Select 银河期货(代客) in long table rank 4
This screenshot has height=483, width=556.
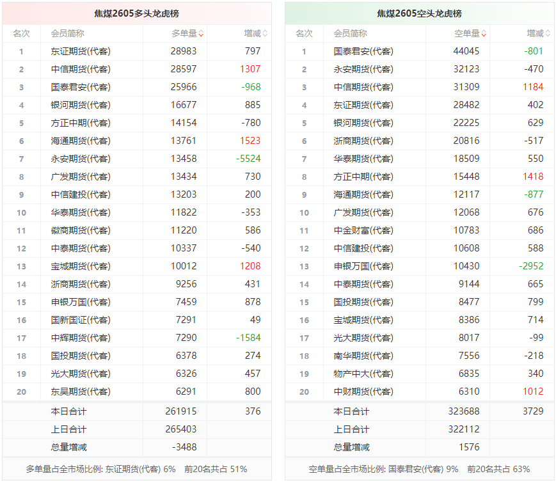click(x=81, y=105)
